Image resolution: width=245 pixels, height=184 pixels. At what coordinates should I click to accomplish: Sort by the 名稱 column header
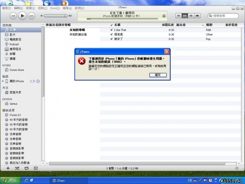137,25
